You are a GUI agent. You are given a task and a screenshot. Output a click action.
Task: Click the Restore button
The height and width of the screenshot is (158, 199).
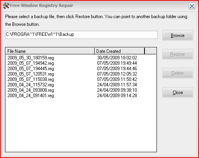click(178, 54)
